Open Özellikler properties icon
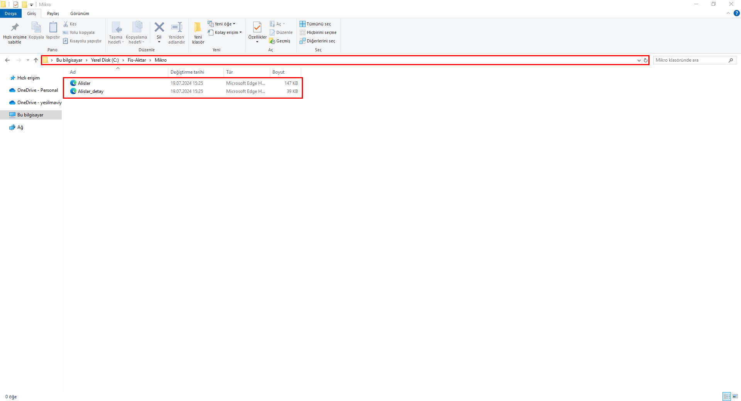741x401 pixels. [257, 28]
